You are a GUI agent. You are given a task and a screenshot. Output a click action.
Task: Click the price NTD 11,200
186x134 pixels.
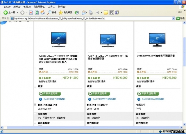point(70,78)
